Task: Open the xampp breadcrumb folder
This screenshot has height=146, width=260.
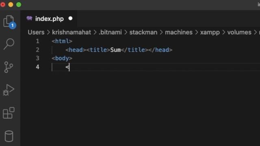Action: tap(210, 32)
